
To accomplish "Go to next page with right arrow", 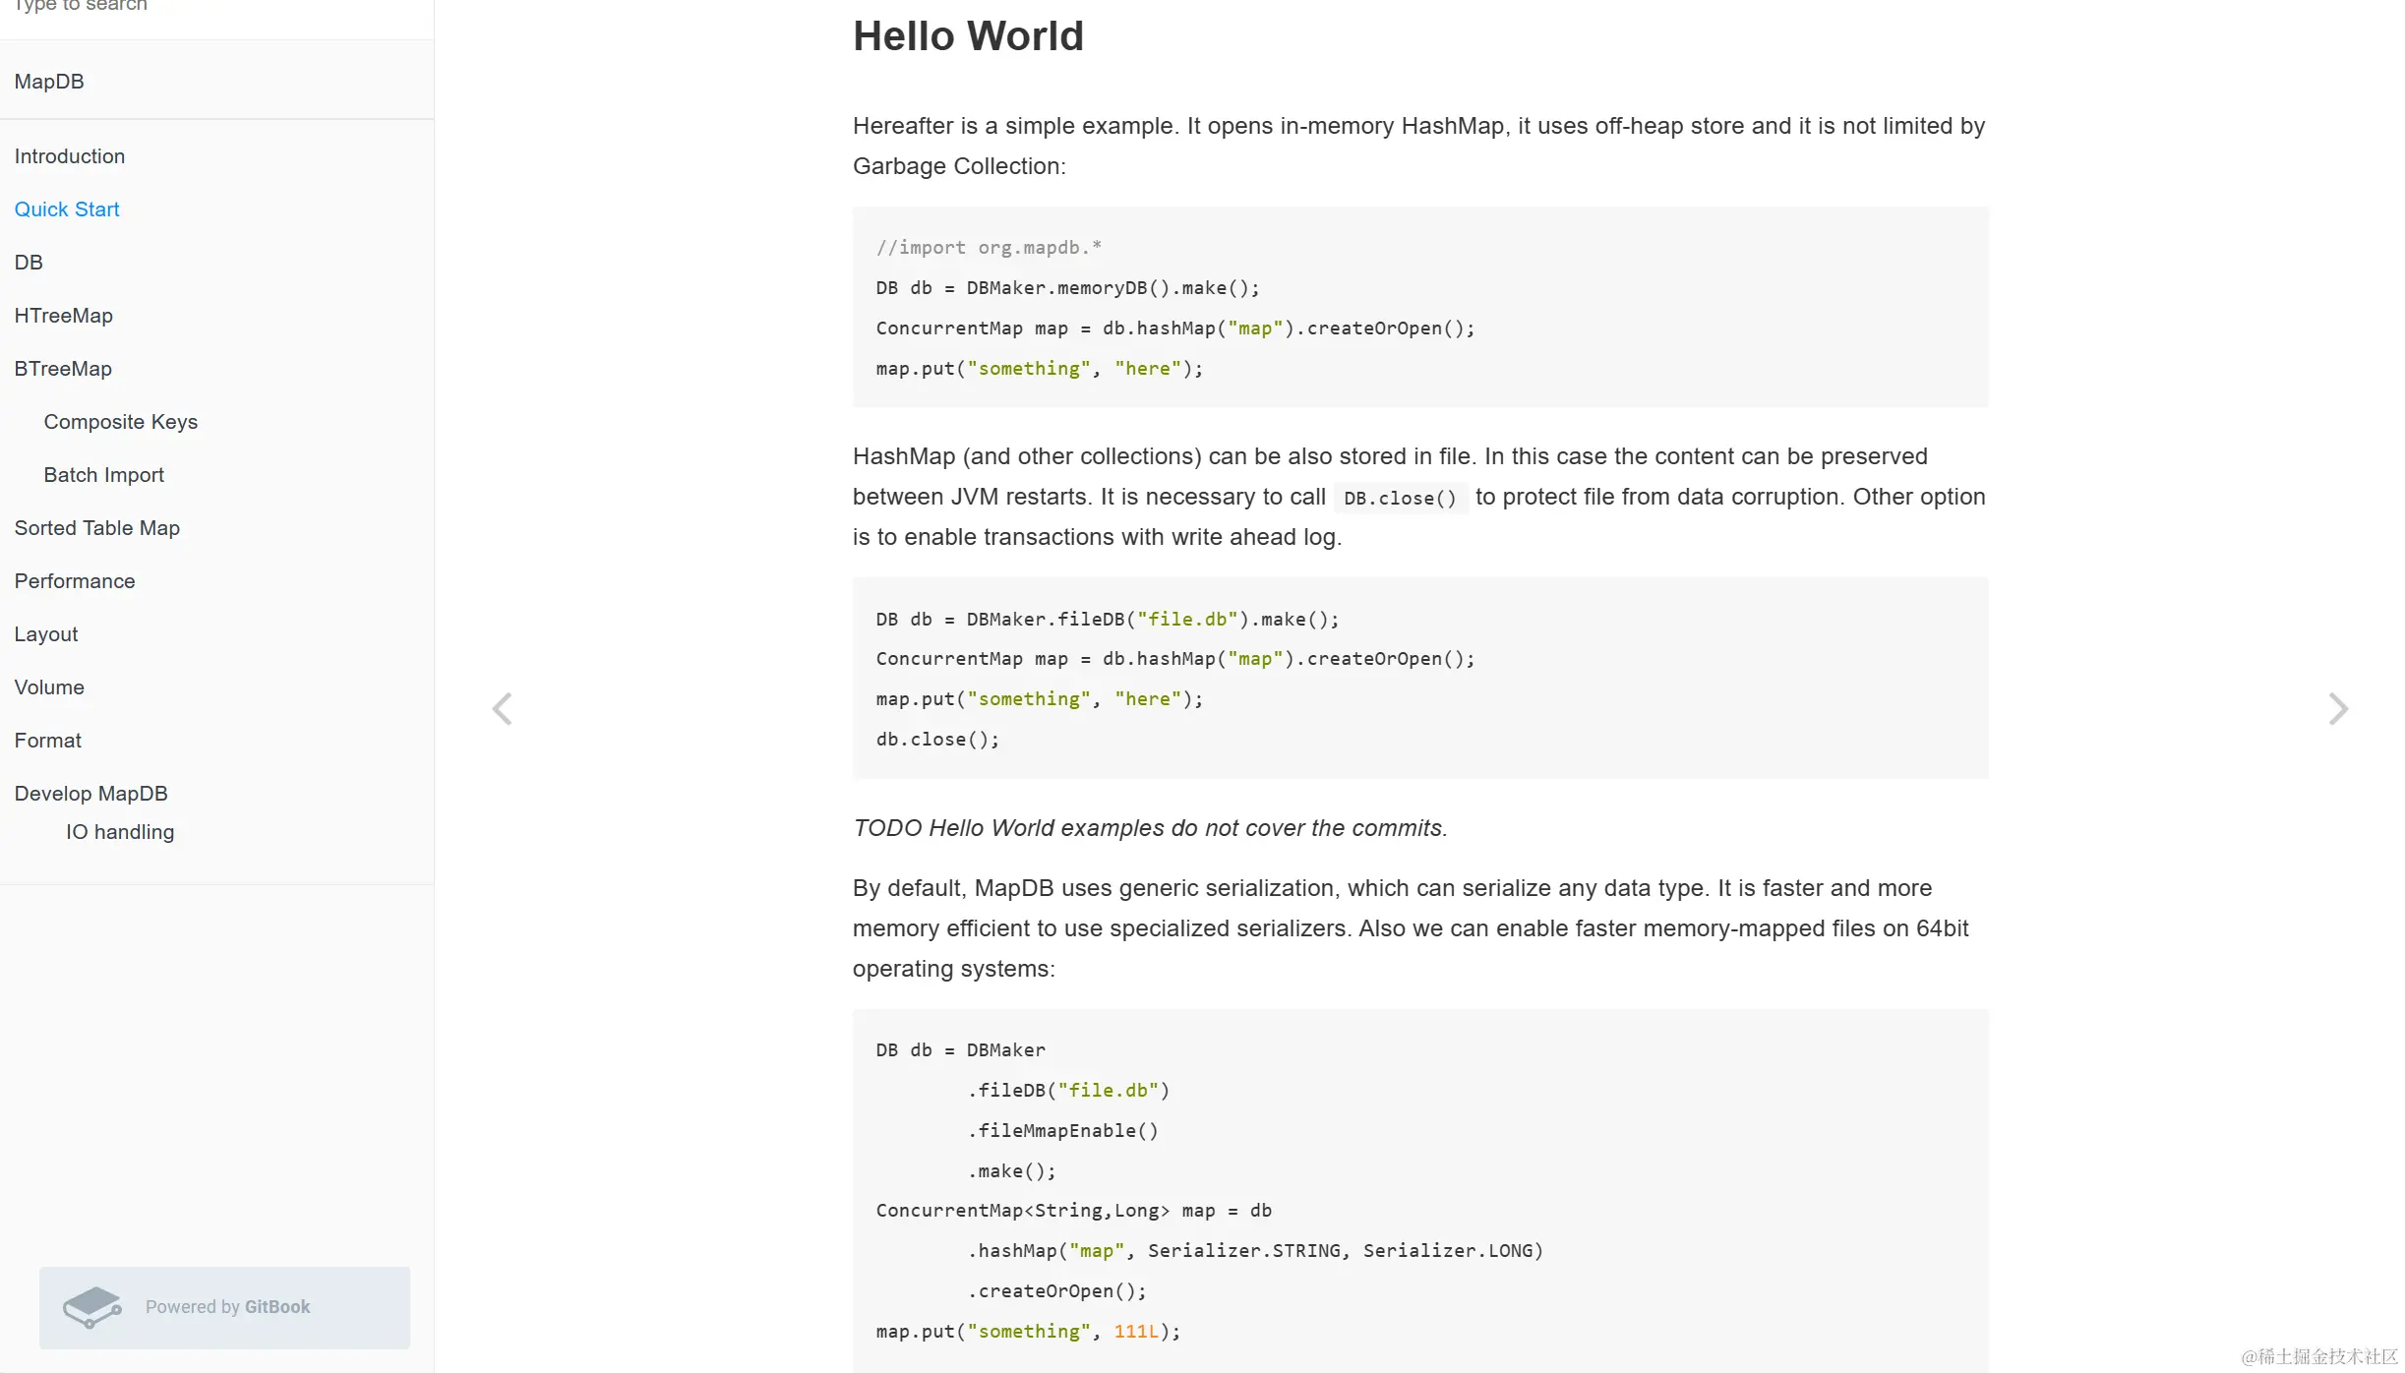I will (2338, 709).
